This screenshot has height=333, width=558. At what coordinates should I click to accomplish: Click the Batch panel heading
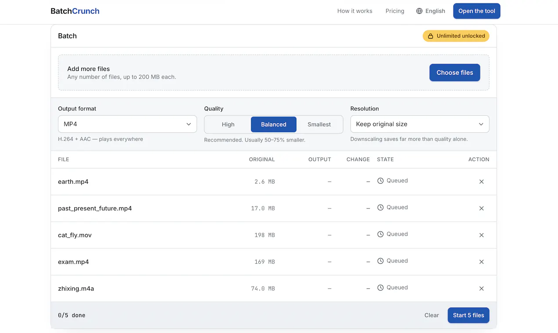67,36
